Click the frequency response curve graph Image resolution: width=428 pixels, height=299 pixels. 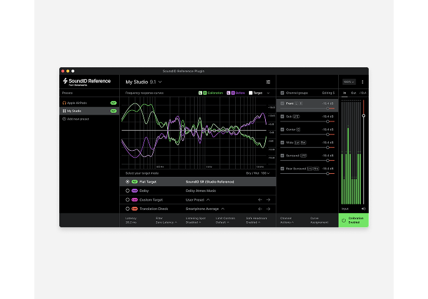(195, 133)
